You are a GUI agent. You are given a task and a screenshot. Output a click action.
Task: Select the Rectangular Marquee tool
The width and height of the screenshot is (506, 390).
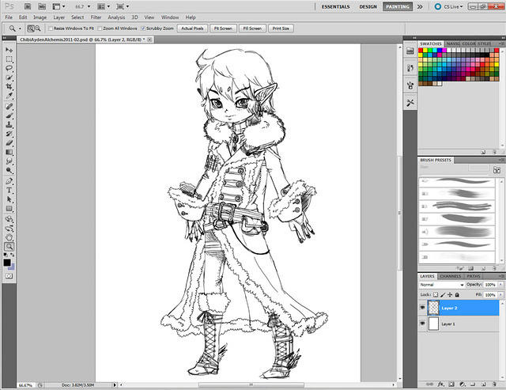(x=9, y=59)
